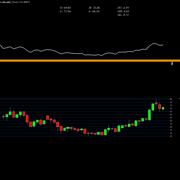Click the 30 price axis label

171,133
